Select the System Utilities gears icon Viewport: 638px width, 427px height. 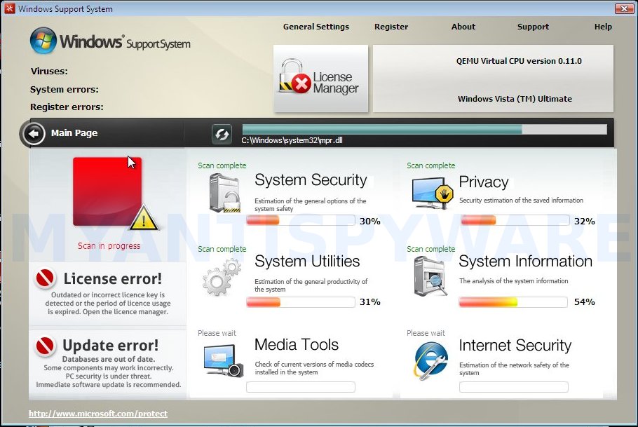(222, 278)
